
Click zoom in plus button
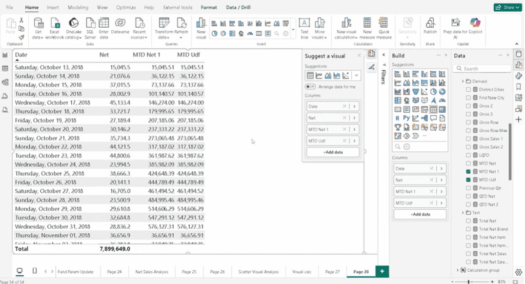[492, 282]
